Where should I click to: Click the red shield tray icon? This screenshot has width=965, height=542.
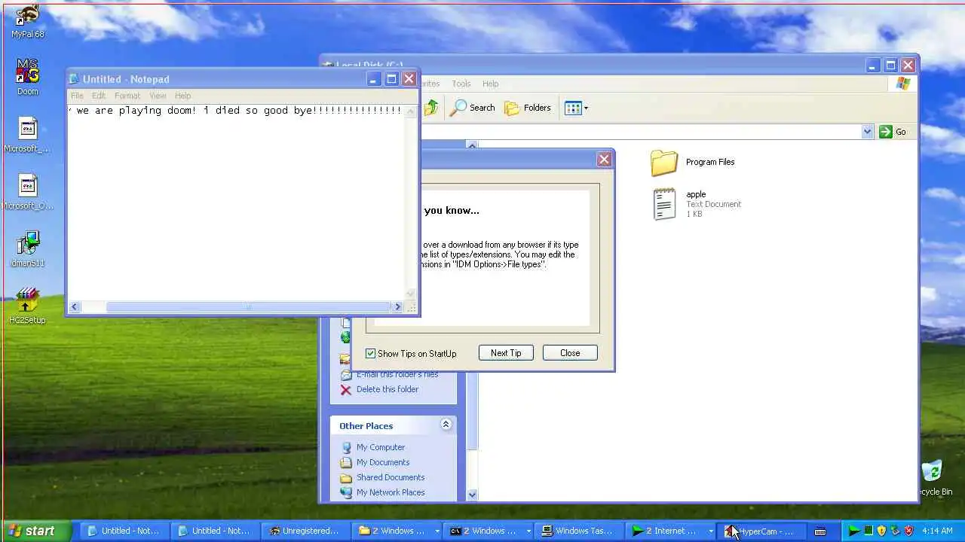pos(908,531)
